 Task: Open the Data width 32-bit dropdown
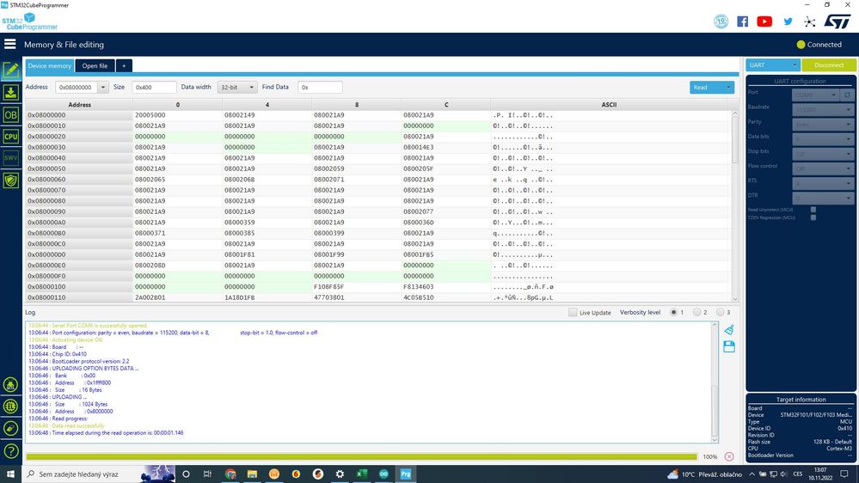(237, 87)
